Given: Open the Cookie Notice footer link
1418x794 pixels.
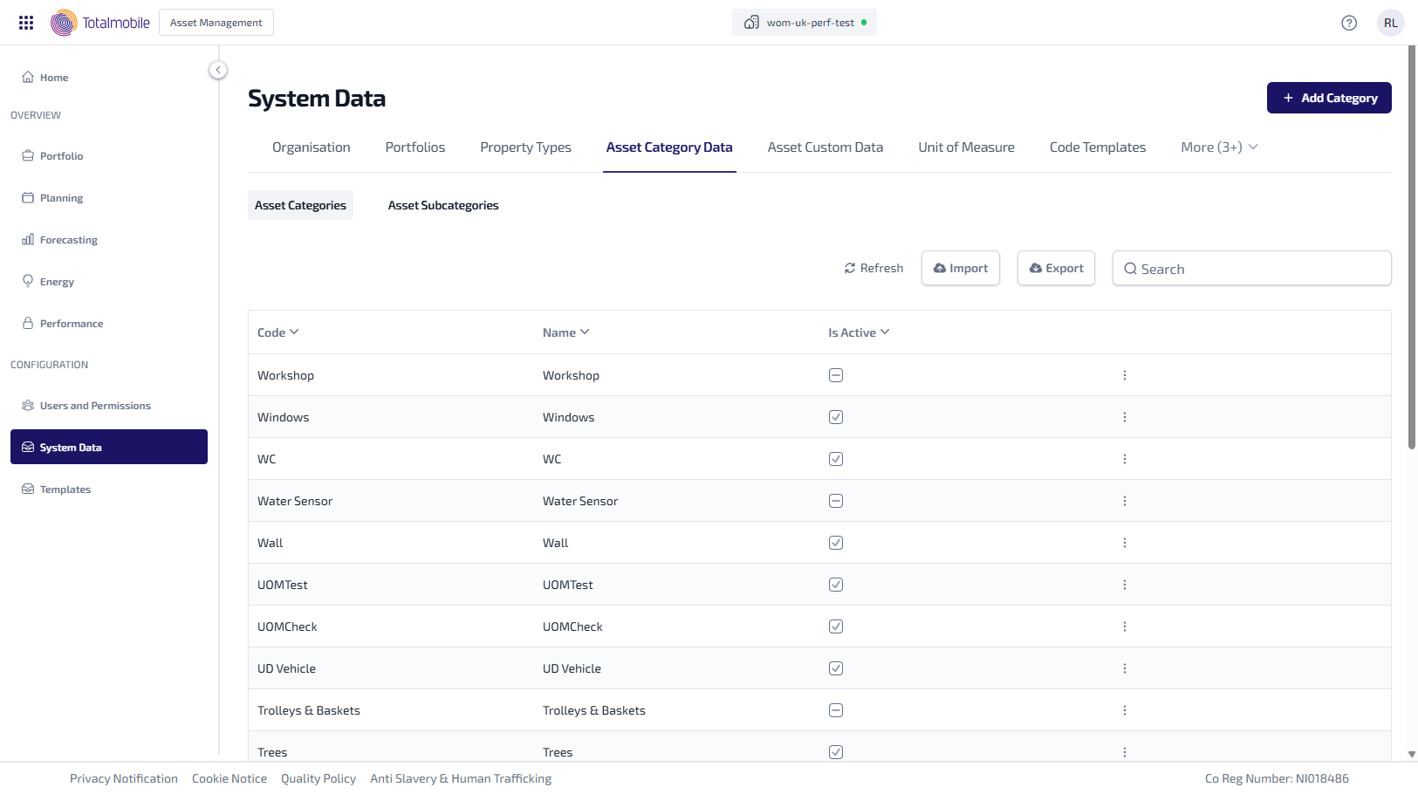Looking at the screenshot, I should point(229,778).
